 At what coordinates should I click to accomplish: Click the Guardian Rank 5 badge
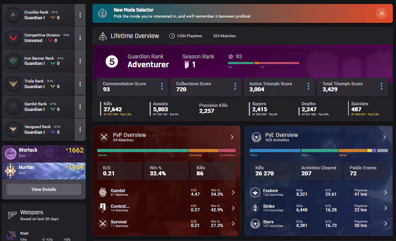pos(112,62)
